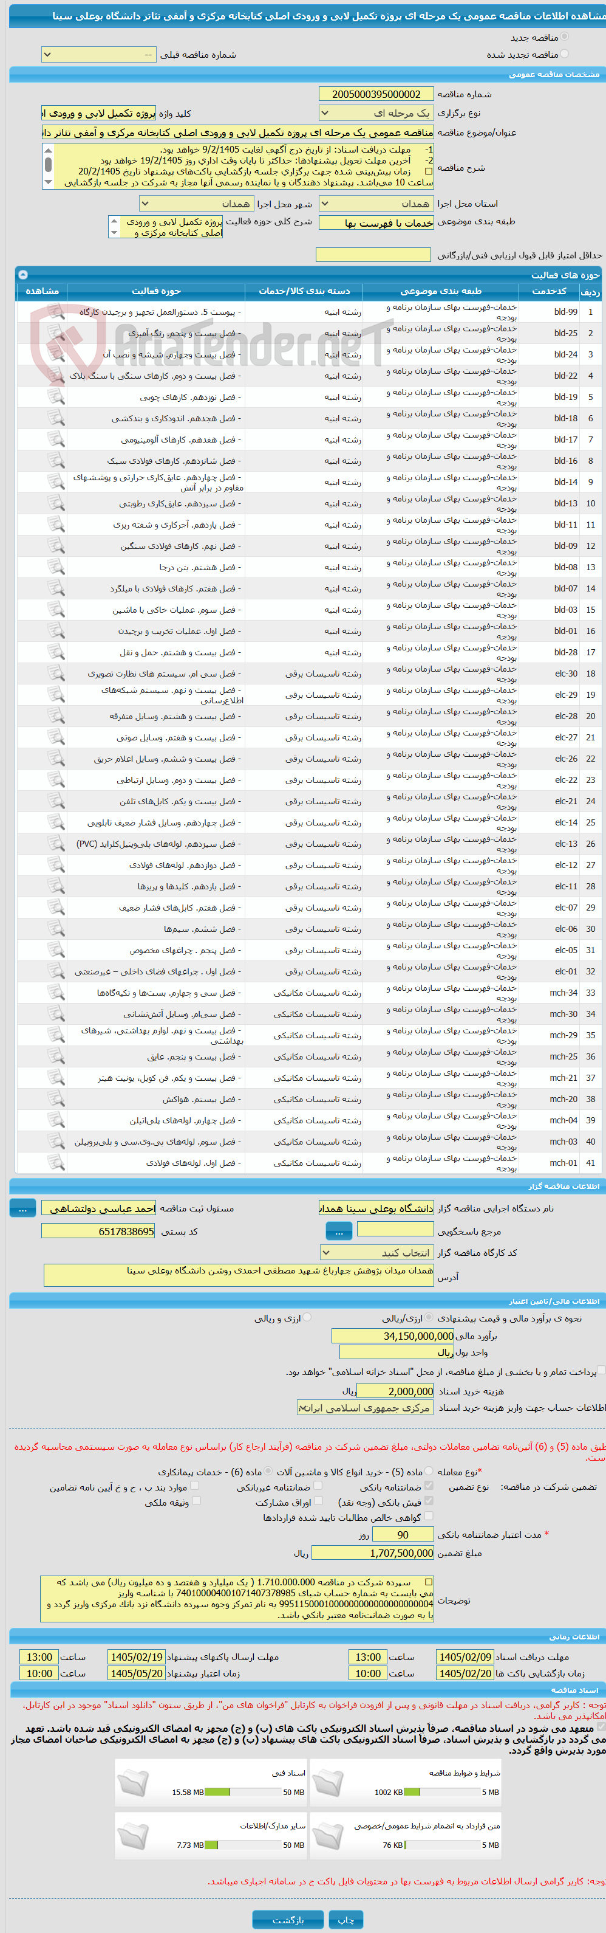Click ellipsis button beside مسئول ثبت مناقصه
Image resolution: width=606 pixels, height=1933 pixels.
(22, 1208)
